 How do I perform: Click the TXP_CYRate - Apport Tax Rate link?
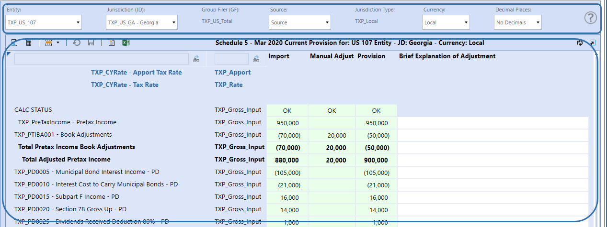(x=136, y=73)
